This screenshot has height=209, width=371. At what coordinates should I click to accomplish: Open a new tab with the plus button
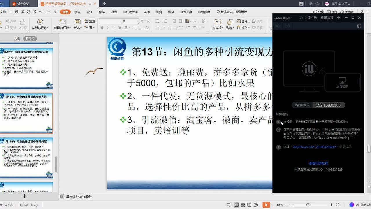pos(104,4)
